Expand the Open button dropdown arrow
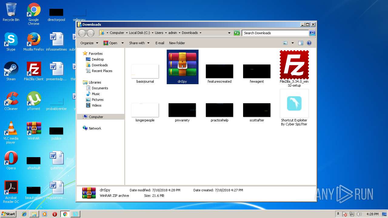The width and height of the screenshot is (388, 218). (x=122, y=43)
